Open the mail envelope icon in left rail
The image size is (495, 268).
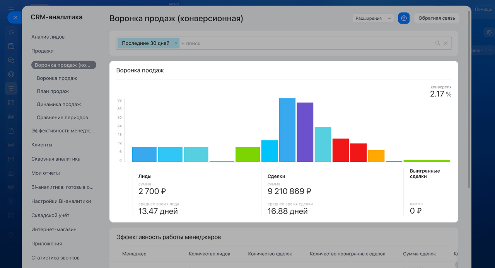pos(11,159)
